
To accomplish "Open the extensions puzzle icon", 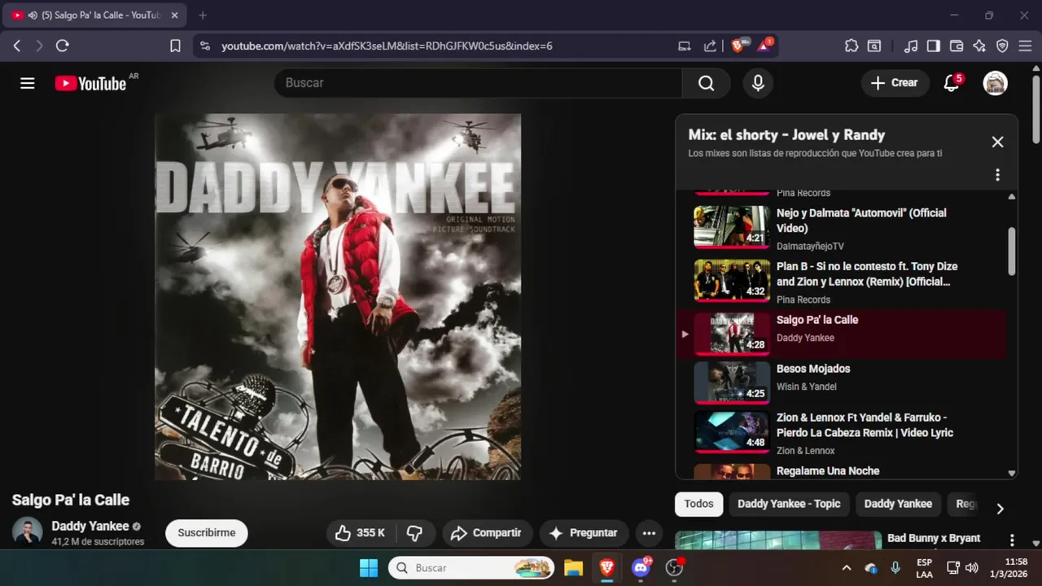I will [x=852, y=46].
